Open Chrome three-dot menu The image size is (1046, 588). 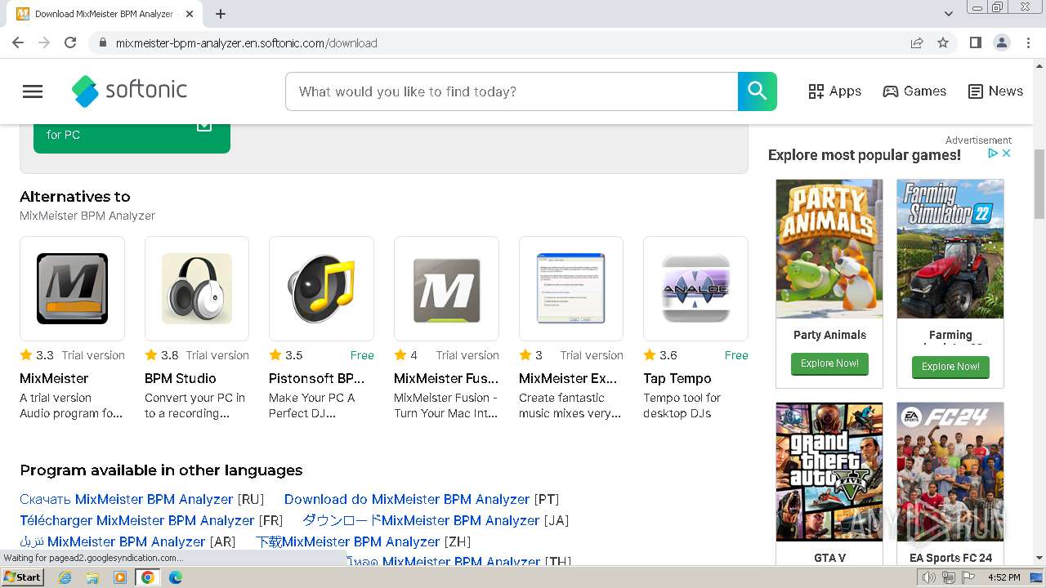[1028, 42]
